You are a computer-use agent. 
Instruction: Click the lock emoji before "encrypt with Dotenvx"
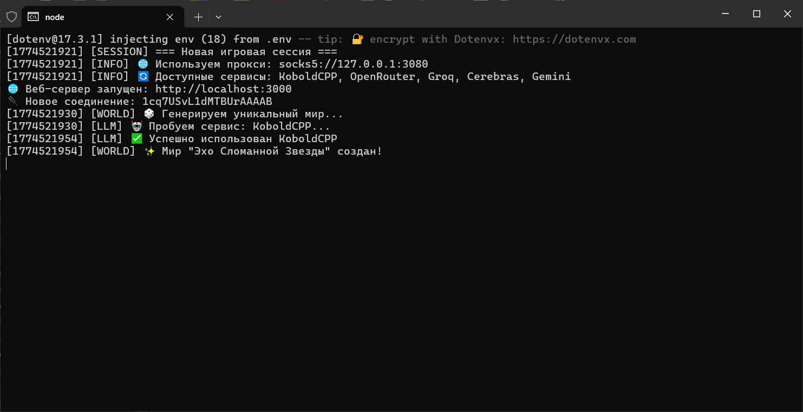[x=357, y=39]
